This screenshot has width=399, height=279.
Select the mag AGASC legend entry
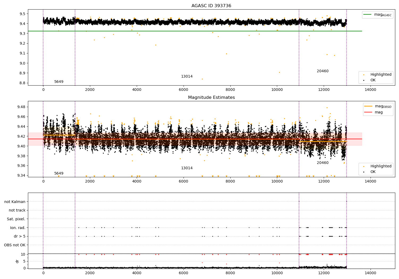click(378, 15)
